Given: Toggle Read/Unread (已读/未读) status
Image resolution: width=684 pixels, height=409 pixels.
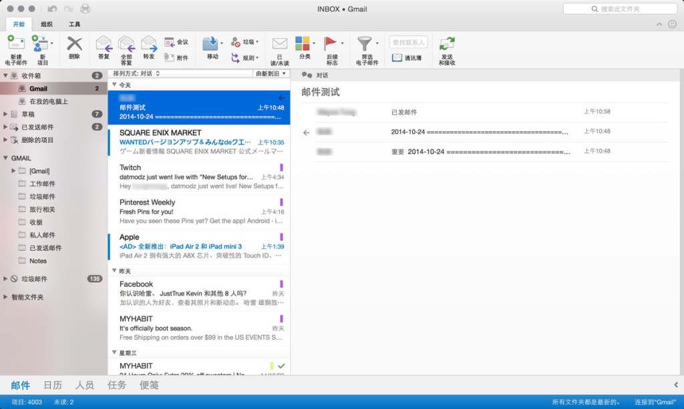Looking at the screenshot, I should point(280,45).
